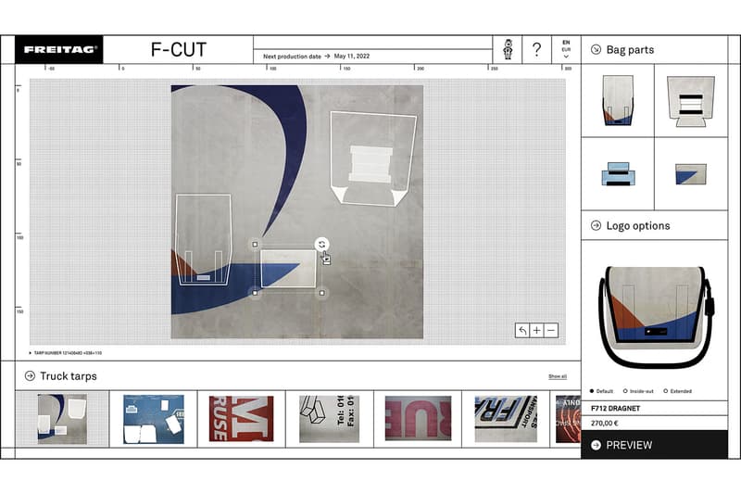Open the EN/EUR language currency dropdown

[566, 50]
